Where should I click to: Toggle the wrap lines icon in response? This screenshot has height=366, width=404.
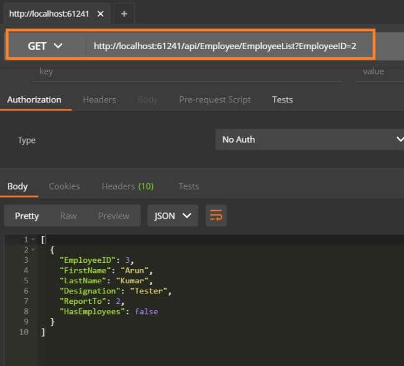click(216, 216)
